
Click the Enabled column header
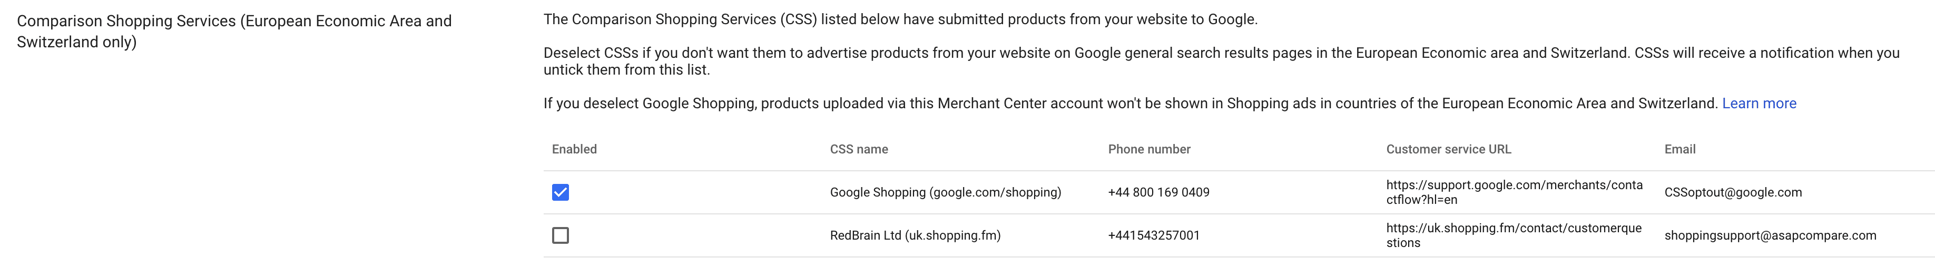point(574,149)
